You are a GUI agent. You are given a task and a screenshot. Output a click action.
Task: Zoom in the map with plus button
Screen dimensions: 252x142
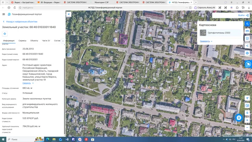(x=247, y=120)
